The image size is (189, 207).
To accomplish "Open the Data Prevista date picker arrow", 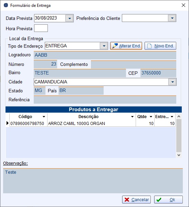I will pyautogui.click(x=69, y=18).
